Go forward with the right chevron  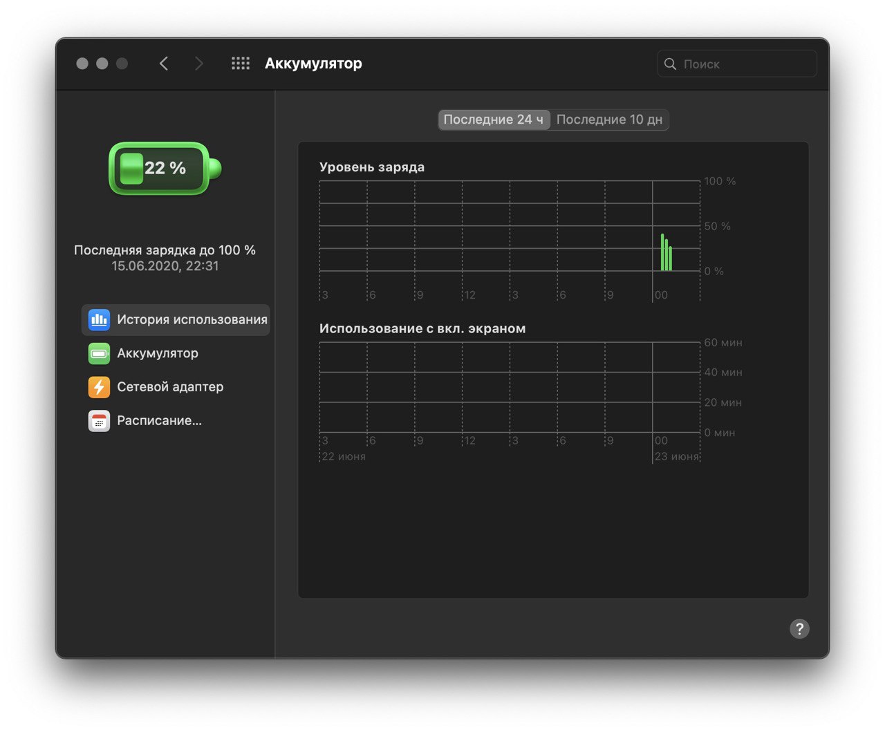[199, 64]
